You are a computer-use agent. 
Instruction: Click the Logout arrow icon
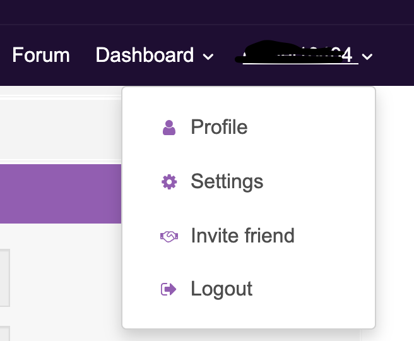point(169,290)
